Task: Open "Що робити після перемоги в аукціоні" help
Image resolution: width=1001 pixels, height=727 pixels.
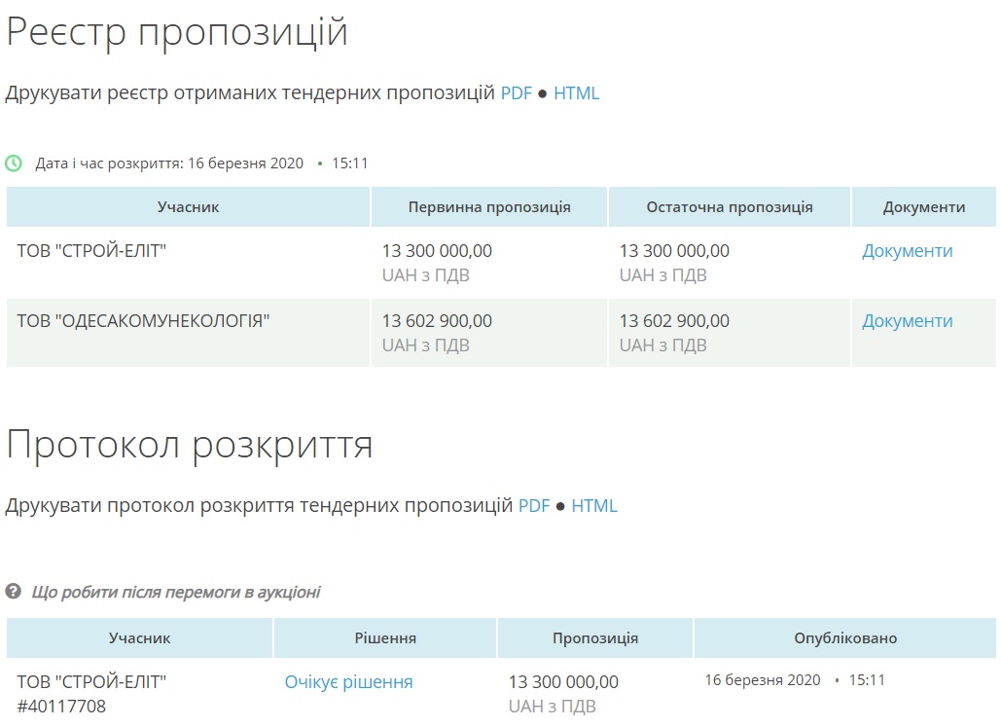Action: [176, 592]
